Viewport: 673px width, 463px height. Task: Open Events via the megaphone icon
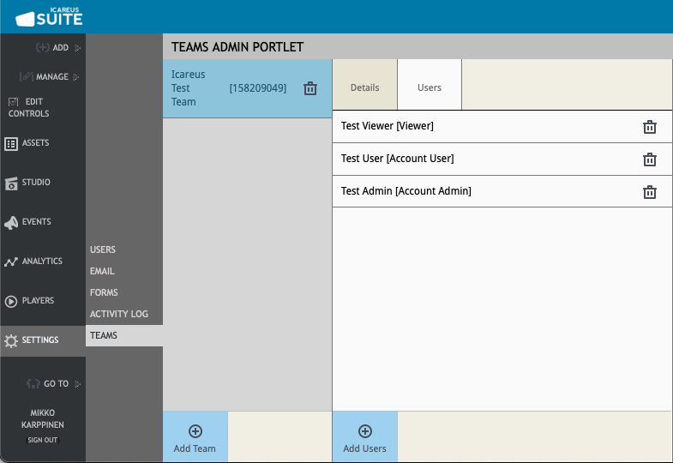coord(11,223)
